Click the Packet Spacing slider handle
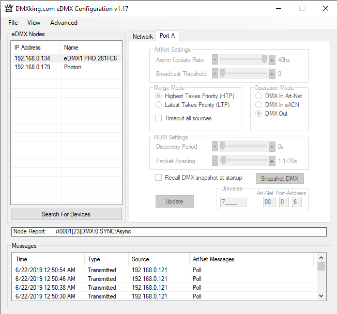The image size is (337, 314). click(x=223, y=160)
